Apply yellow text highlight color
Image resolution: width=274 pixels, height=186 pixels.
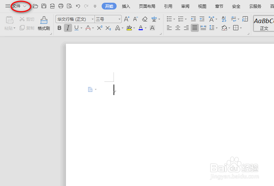129,28
